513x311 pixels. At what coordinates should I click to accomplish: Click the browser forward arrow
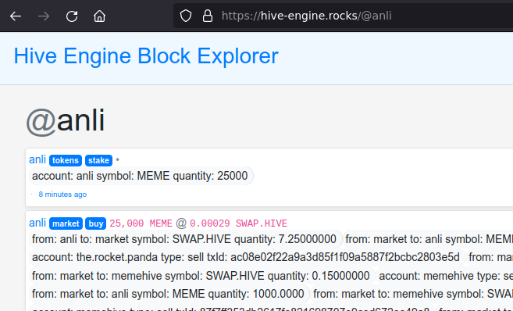(44, 16)
